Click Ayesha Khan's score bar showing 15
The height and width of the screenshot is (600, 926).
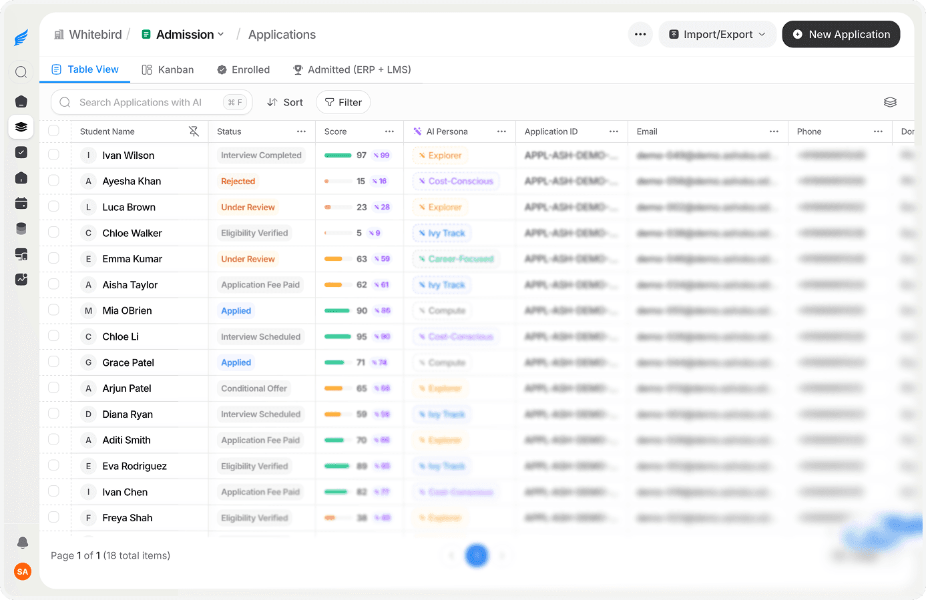pos(338,181)
